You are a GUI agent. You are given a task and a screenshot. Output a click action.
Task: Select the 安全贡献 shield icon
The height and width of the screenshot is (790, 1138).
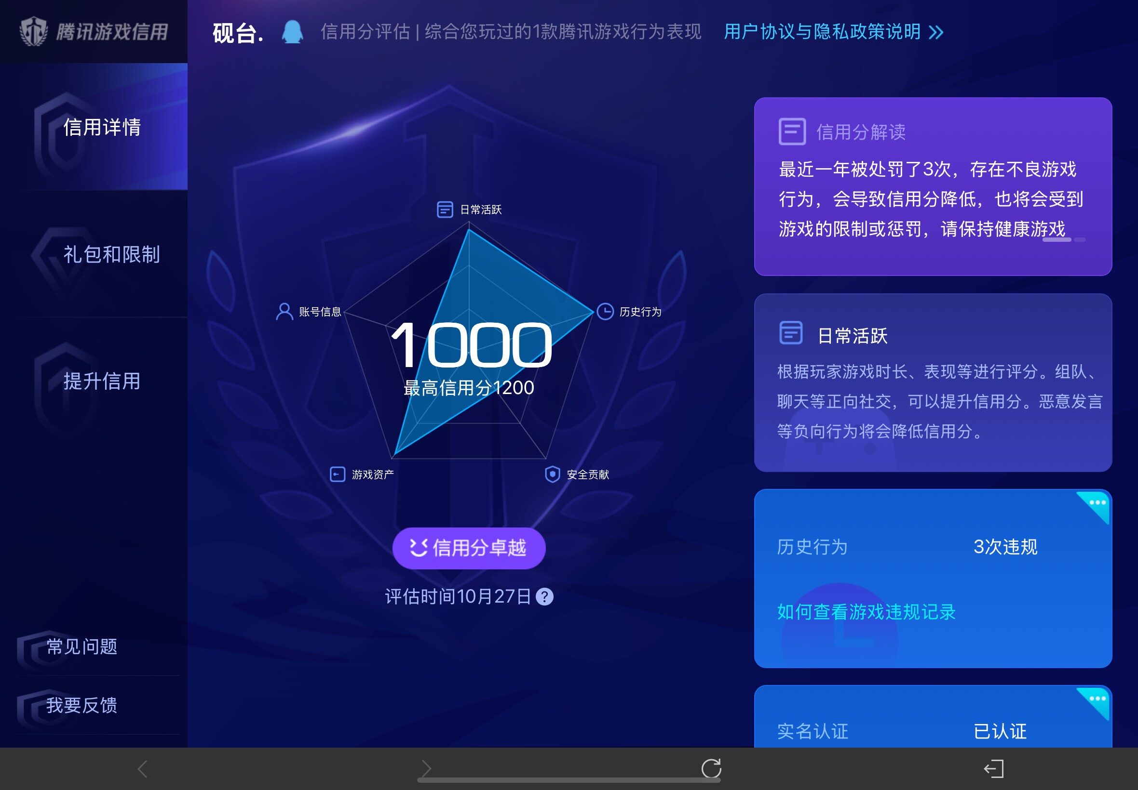[x=553, y=474]
